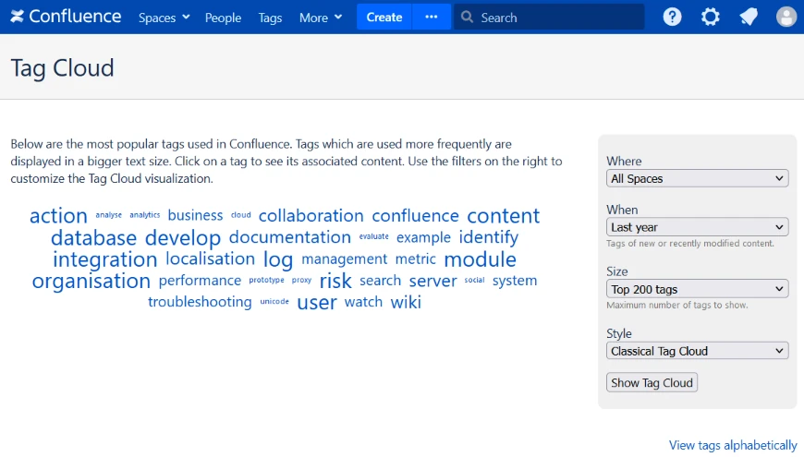Open the Where spaces dropdown
The height and width of the screenshot is (457, 804).
coord(697,178)
